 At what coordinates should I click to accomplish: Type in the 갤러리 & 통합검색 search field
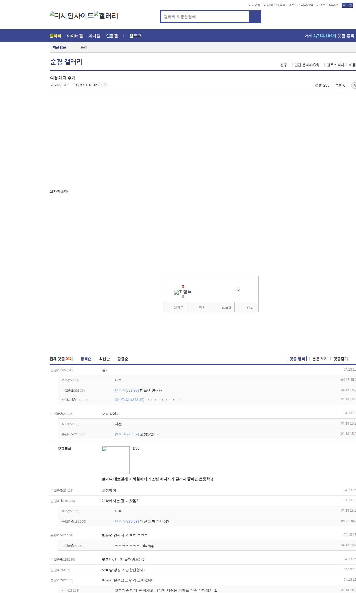point(205,17)
